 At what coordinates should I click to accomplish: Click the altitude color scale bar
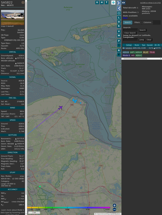pos(69,208)
